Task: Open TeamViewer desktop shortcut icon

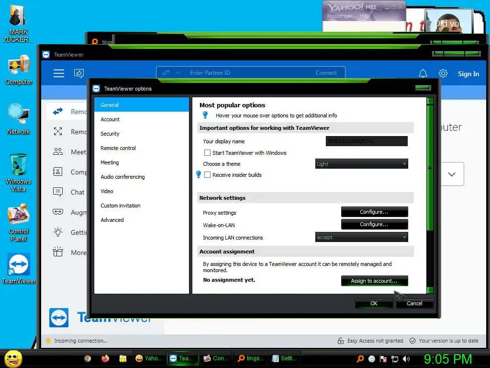Action: tap(19, 268)
